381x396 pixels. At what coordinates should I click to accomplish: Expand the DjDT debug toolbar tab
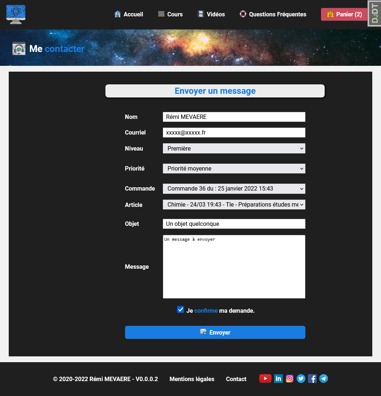pyautogui.click(x=374, y=13)
